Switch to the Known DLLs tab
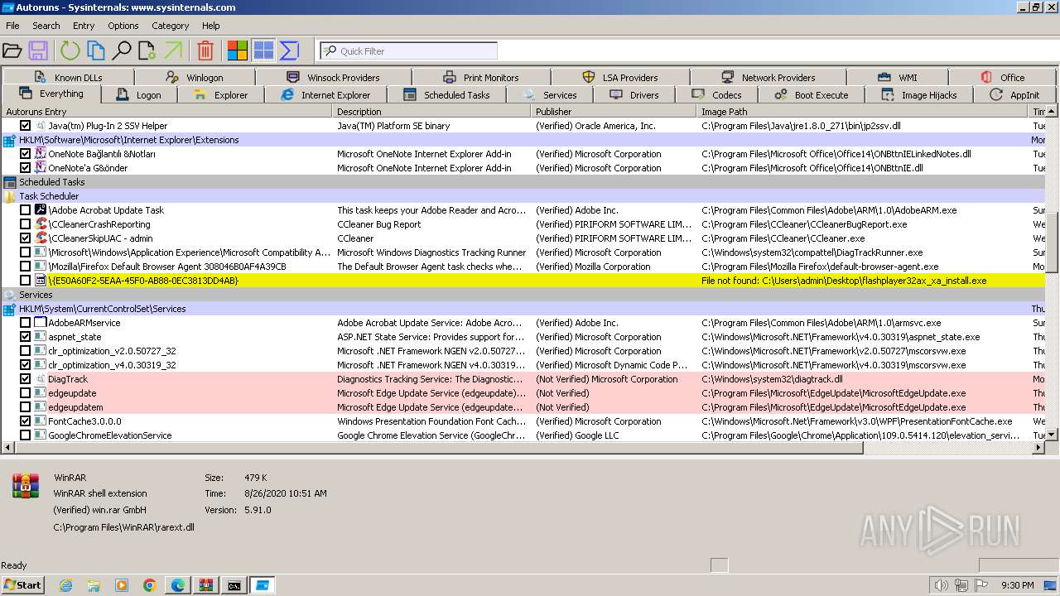Screen dimensions: 1060x596 point(69,77)
